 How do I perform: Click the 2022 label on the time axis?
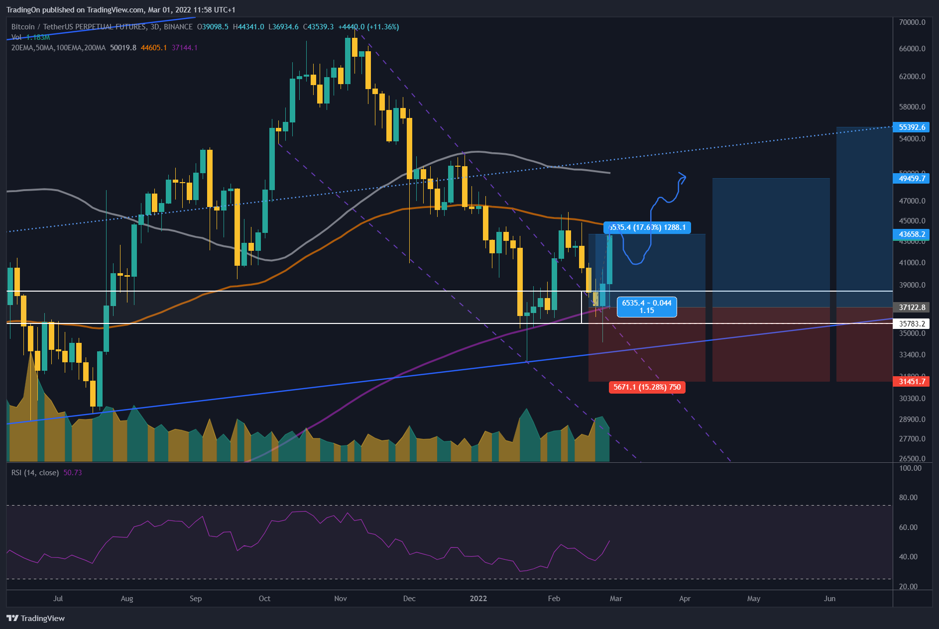point(478,598)
